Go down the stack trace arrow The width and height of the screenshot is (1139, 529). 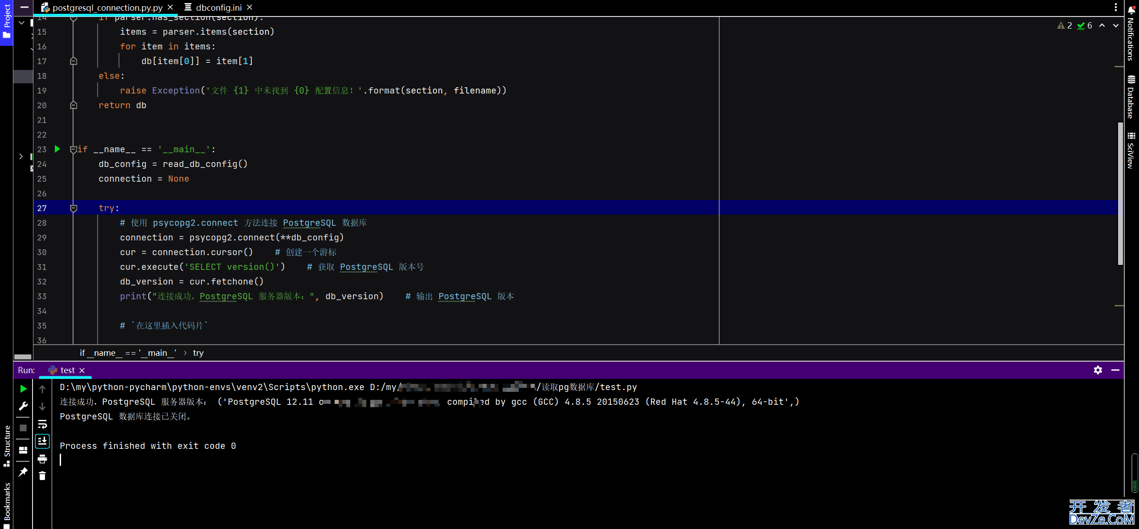click(x=42, y=406)
